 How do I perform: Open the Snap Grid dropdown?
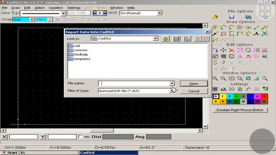[31, 19]
